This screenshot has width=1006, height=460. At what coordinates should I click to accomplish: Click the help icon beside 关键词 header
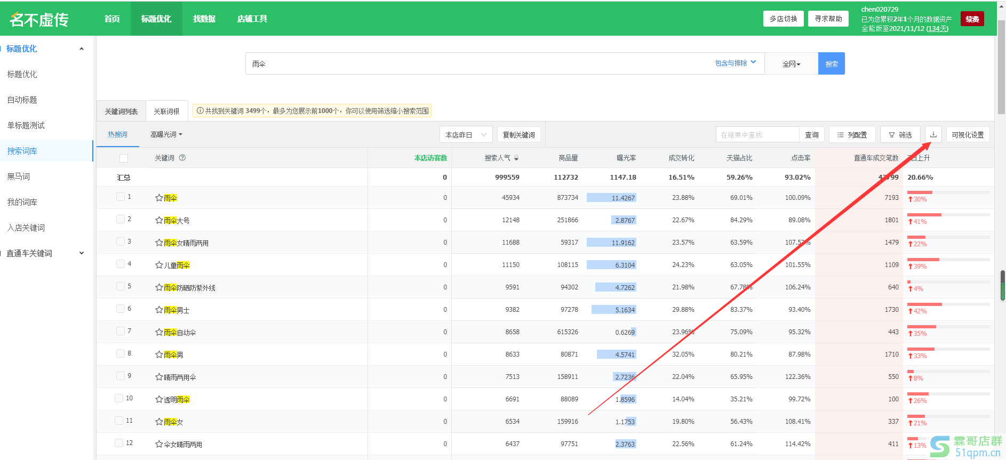pos(182,158)
